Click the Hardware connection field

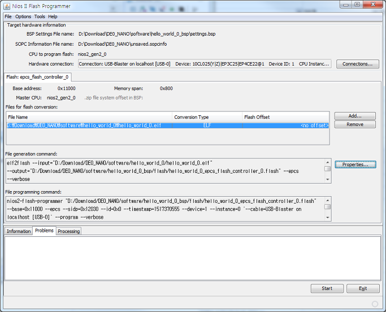tap(205, 64)
